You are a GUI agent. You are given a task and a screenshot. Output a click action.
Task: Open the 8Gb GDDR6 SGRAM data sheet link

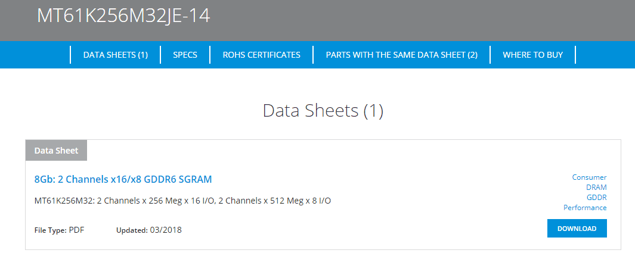click(x=123, y=179)
